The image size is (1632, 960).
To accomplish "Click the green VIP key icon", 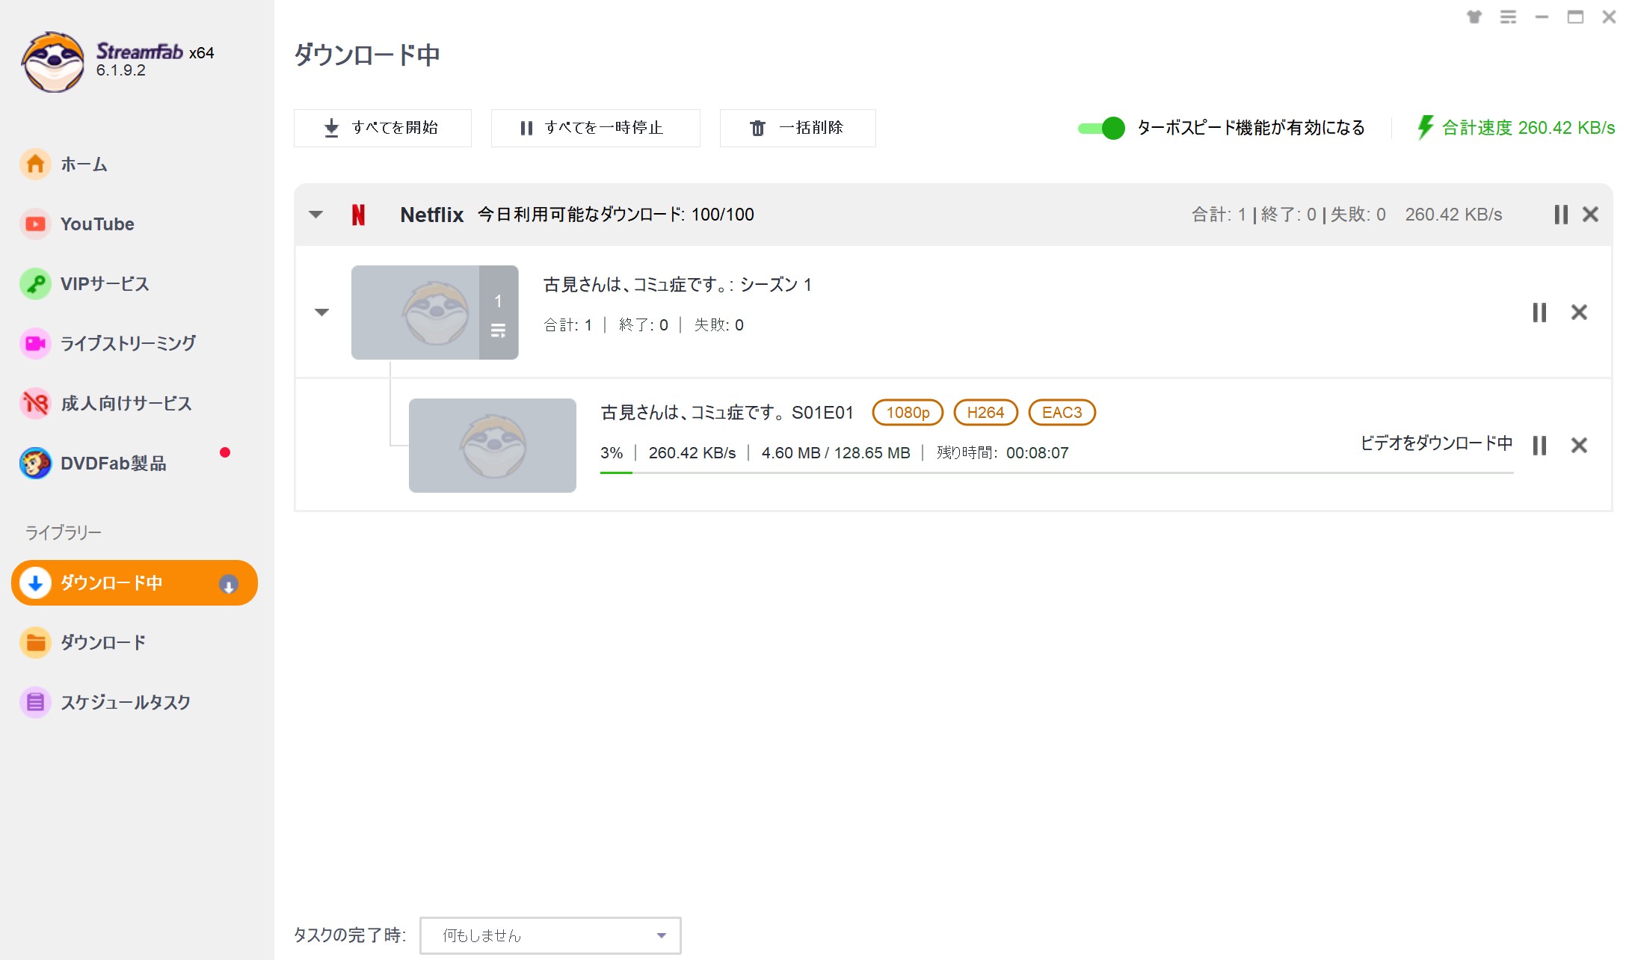I will pos(35,284).
